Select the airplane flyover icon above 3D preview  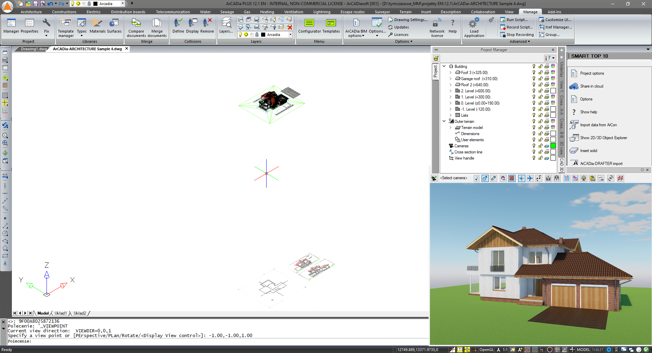(x=530, y=178)
